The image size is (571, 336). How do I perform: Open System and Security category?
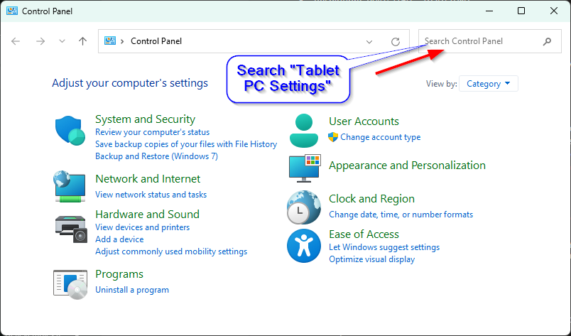(x=146, y=119)
